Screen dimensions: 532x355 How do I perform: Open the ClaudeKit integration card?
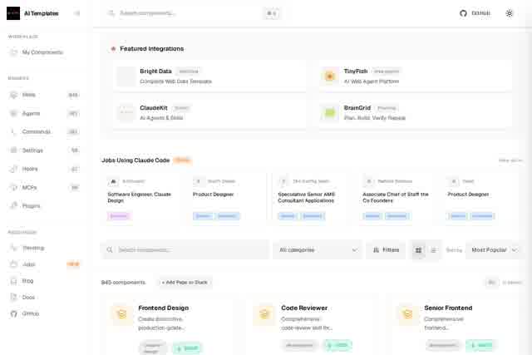(209, 113)
